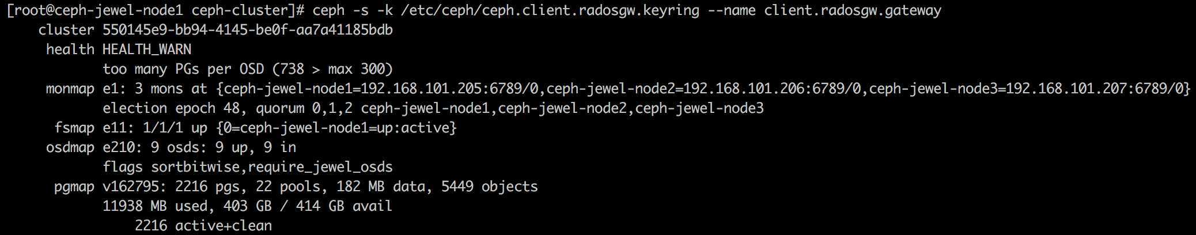Click the client.radosgw.gateway name argument

pyautogui.click(x=853, y=10)
